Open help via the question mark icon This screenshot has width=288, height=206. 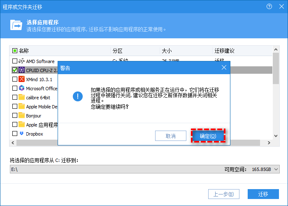pos(269,7)
